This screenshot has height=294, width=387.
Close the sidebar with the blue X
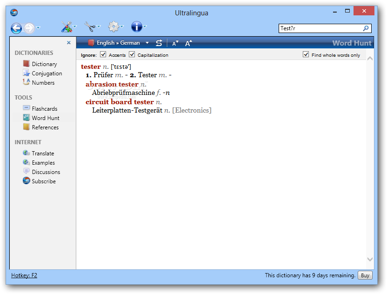[69, 43]
